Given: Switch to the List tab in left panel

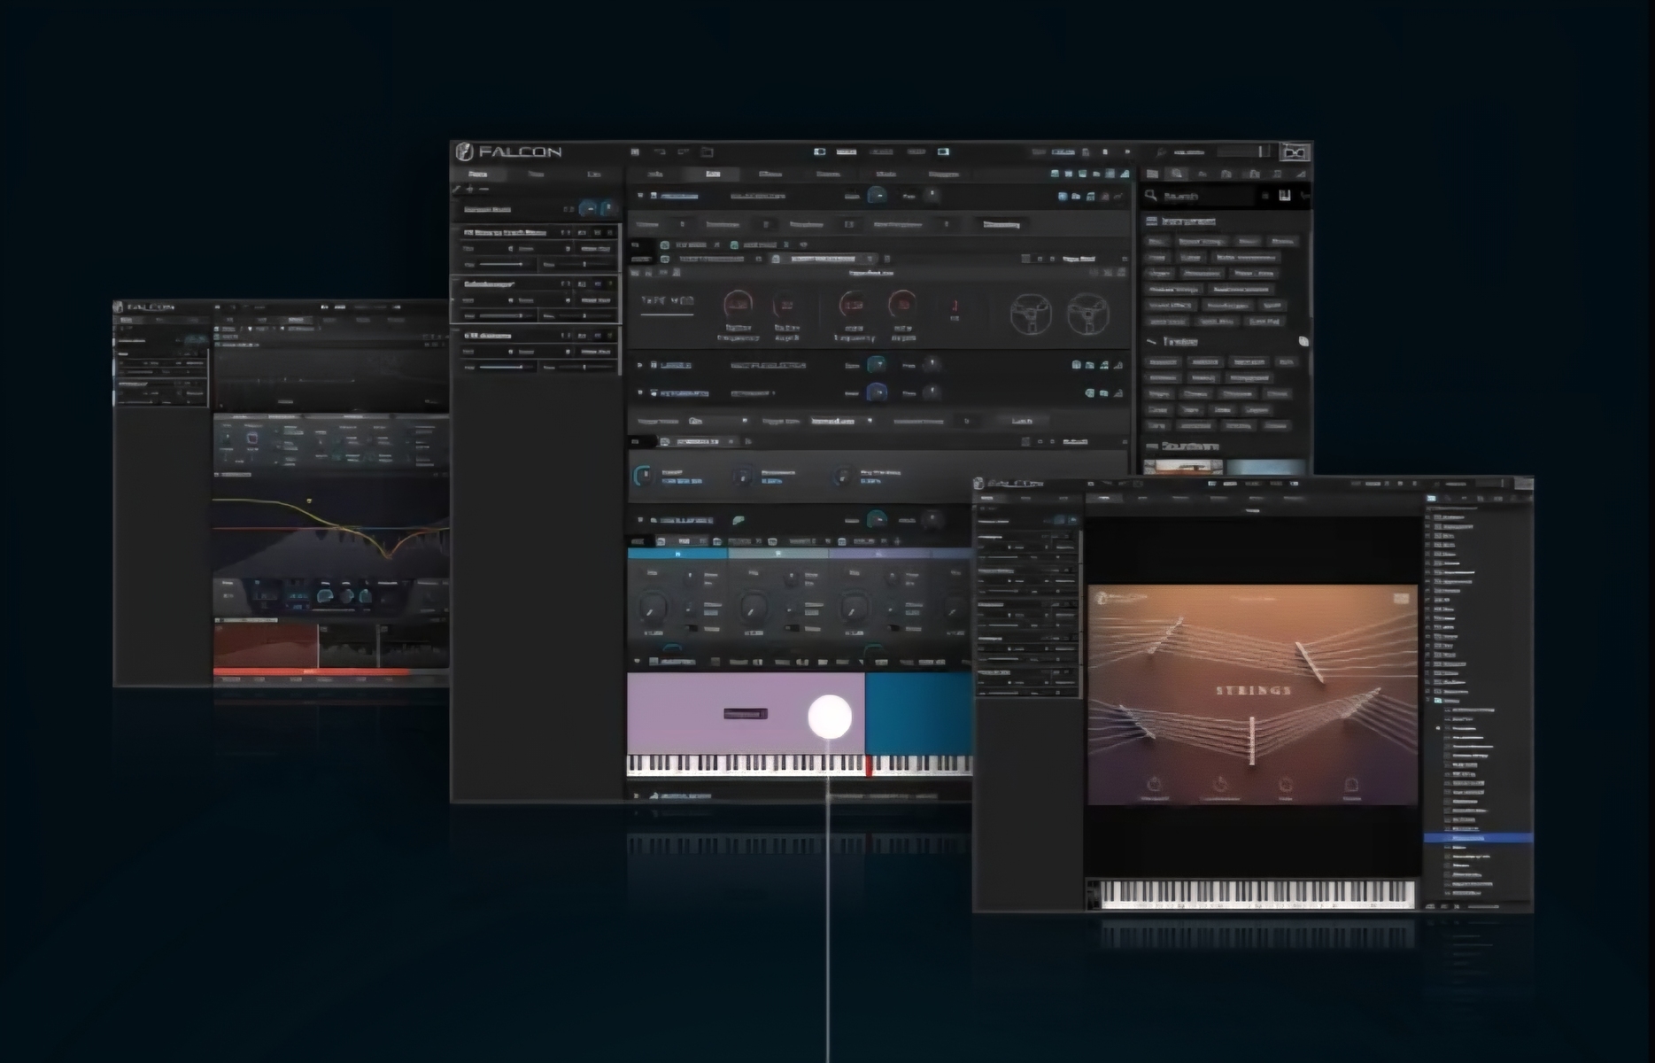Looking at the screenshot, I should 593,174.
